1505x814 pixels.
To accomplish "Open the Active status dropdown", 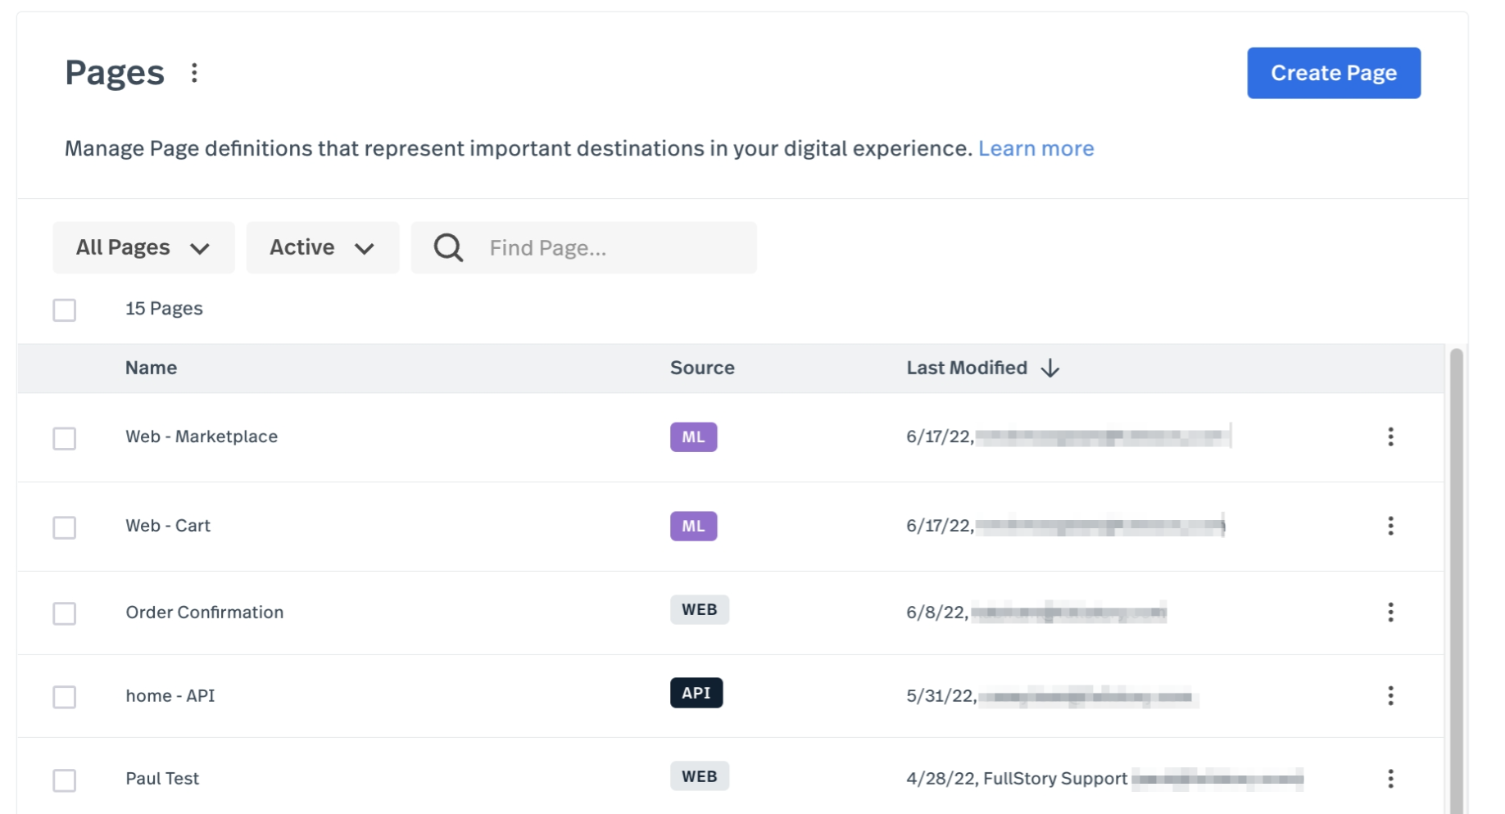I will [323, 247].
